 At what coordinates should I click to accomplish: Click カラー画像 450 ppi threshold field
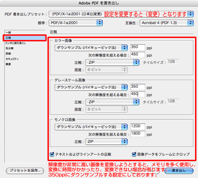(x=138, y=55)
